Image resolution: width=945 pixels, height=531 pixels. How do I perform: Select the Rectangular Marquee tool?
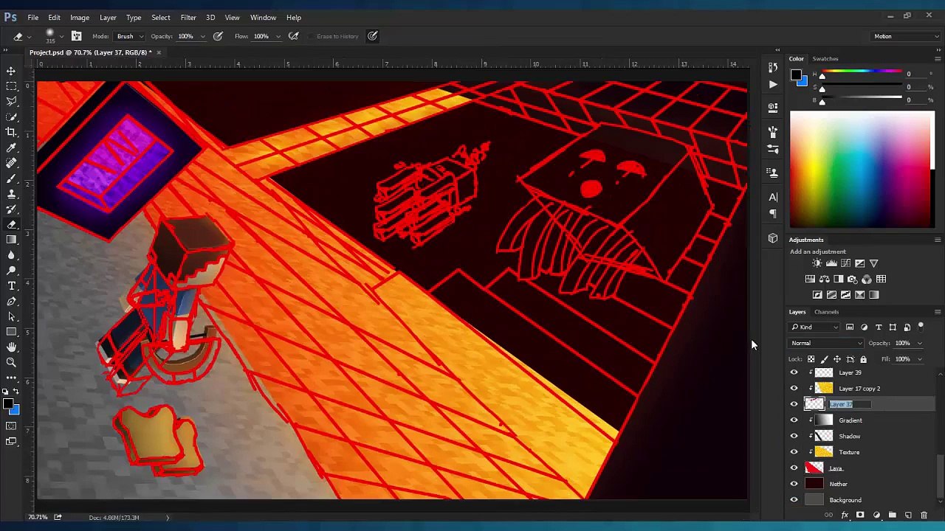pos(11,86)
